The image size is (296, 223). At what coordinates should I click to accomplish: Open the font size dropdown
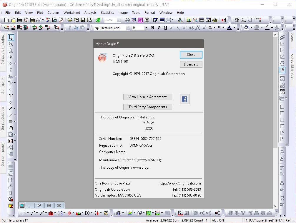pos(146,28)
